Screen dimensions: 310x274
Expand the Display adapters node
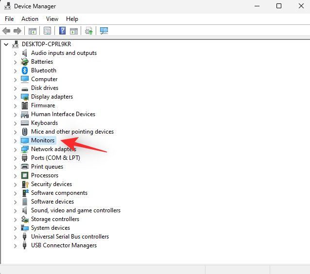pyautogui.click(x=15, y=97)
